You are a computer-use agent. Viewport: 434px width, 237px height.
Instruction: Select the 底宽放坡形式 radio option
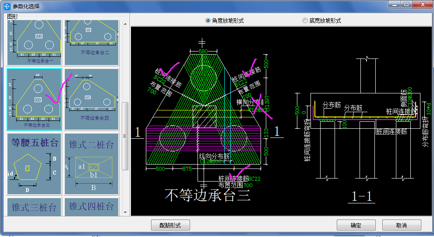point(321,21)
